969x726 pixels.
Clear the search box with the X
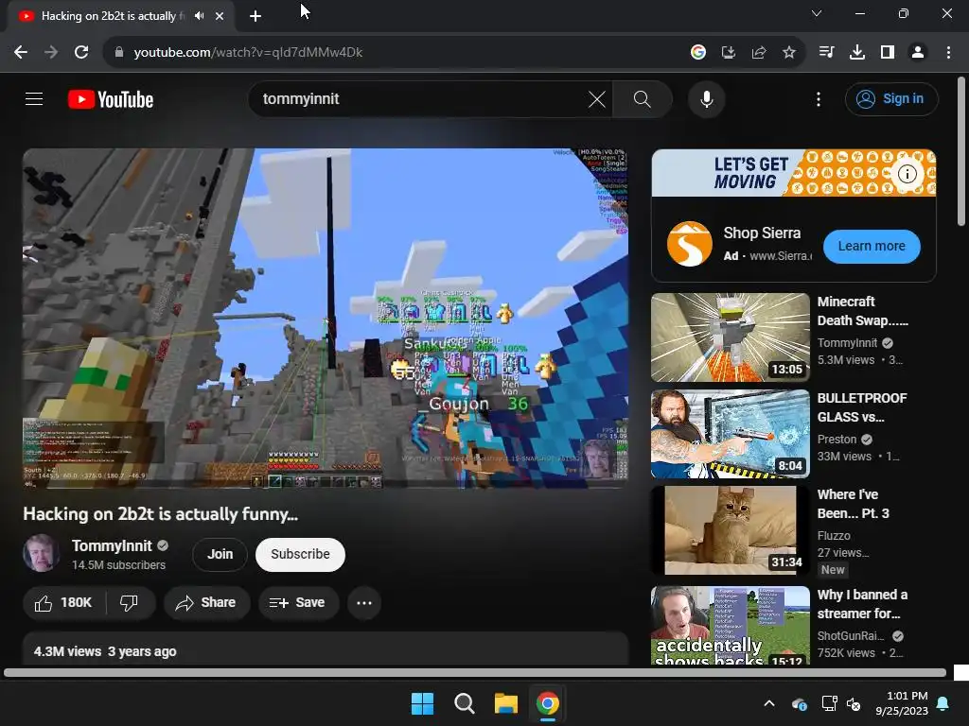tap(596, 99)
